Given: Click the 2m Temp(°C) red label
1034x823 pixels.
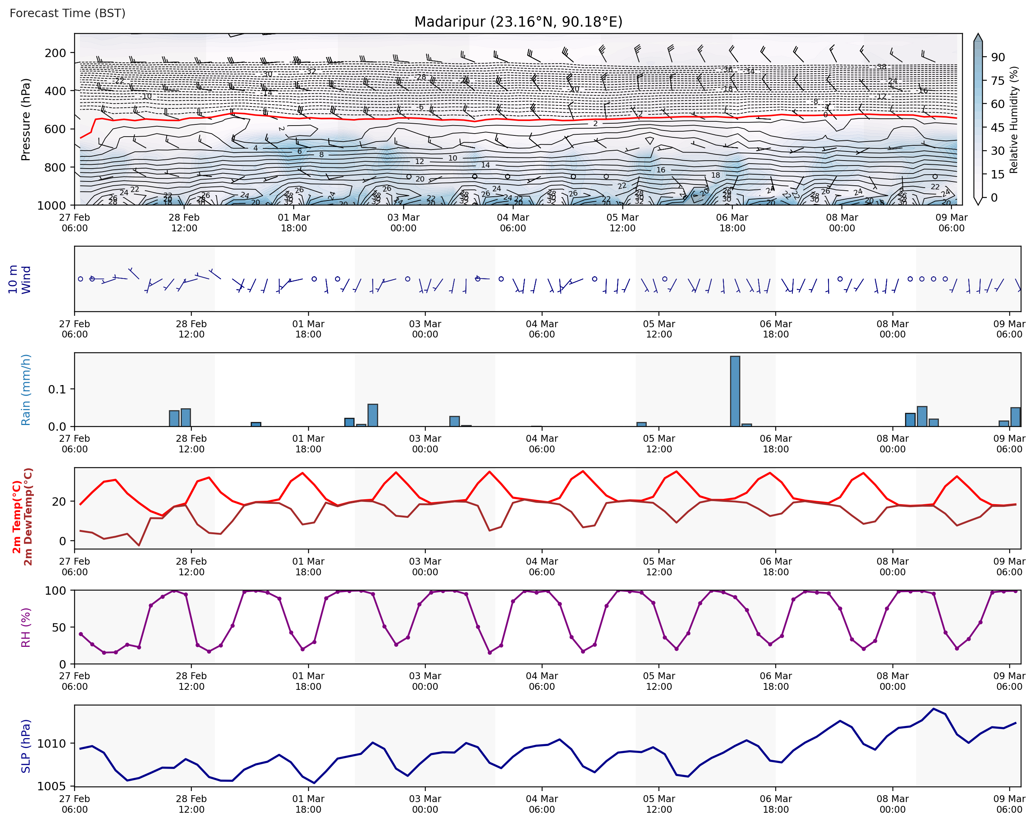Looking at the screenshot, I should click(16, 517).
